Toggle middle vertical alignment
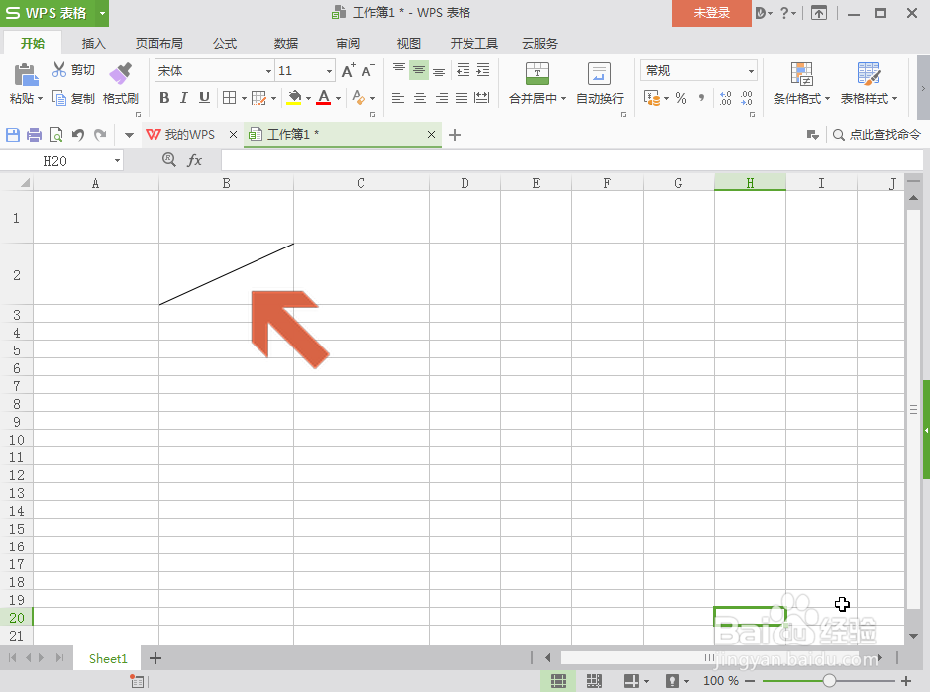 [419, 70]
